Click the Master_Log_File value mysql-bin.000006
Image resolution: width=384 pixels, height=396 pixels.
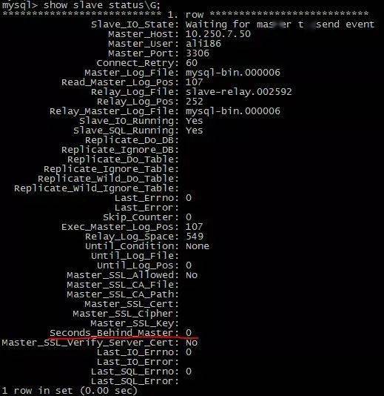[233, 73]
